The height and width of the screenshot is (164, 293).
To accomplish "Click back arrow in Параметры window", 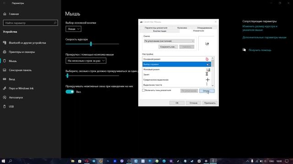I will [x=4, y=3].
